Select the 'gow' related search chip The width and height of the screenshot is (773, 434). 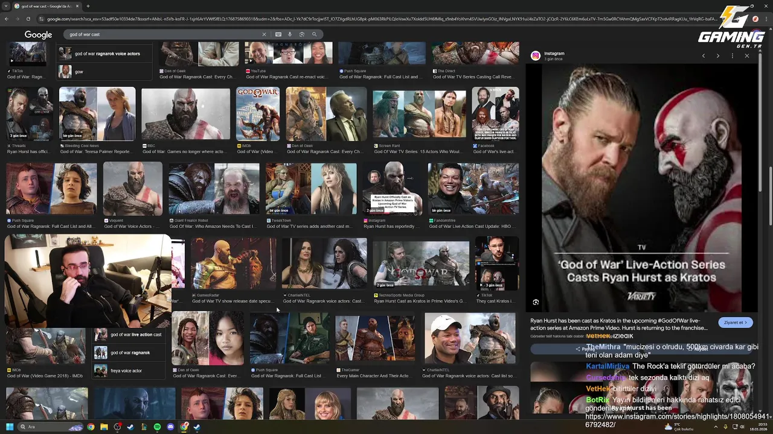tap(105, 72)
